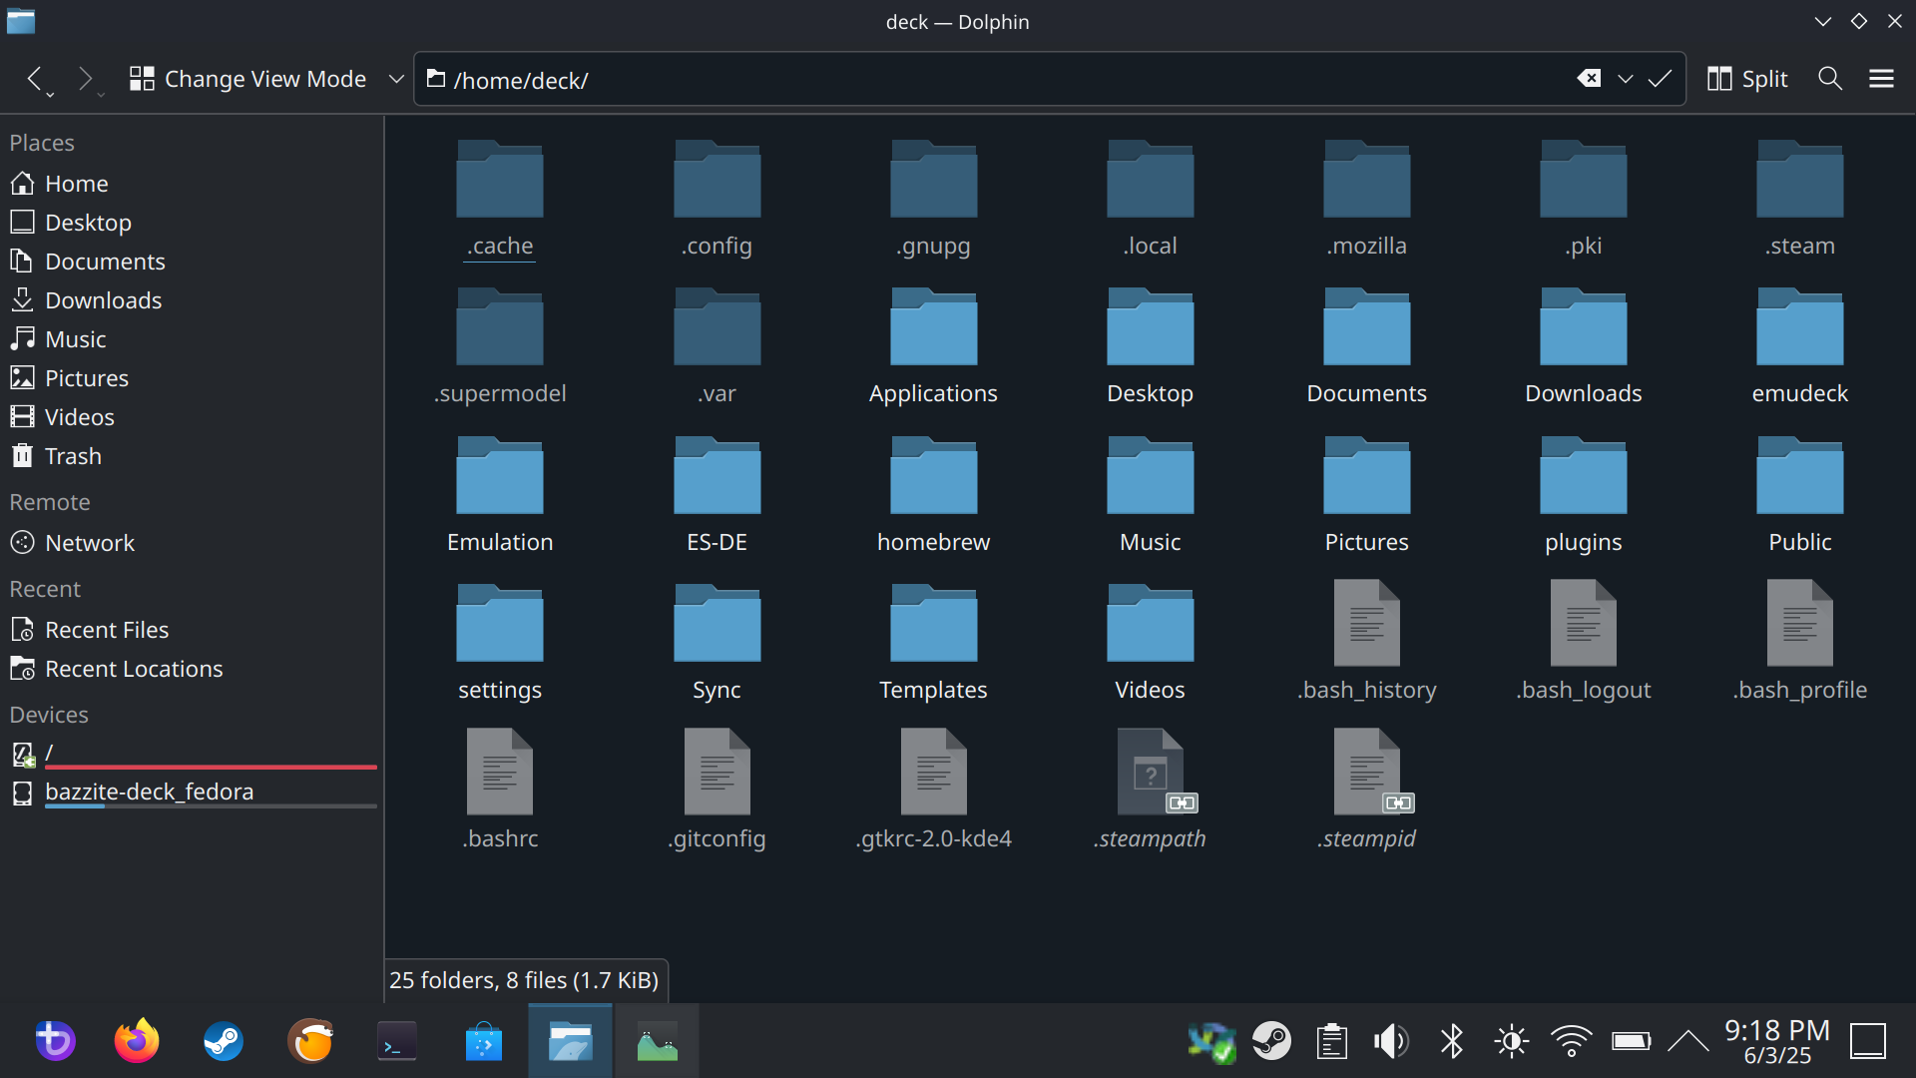
Task: Click the Change View Mode button
Action: 248,79
